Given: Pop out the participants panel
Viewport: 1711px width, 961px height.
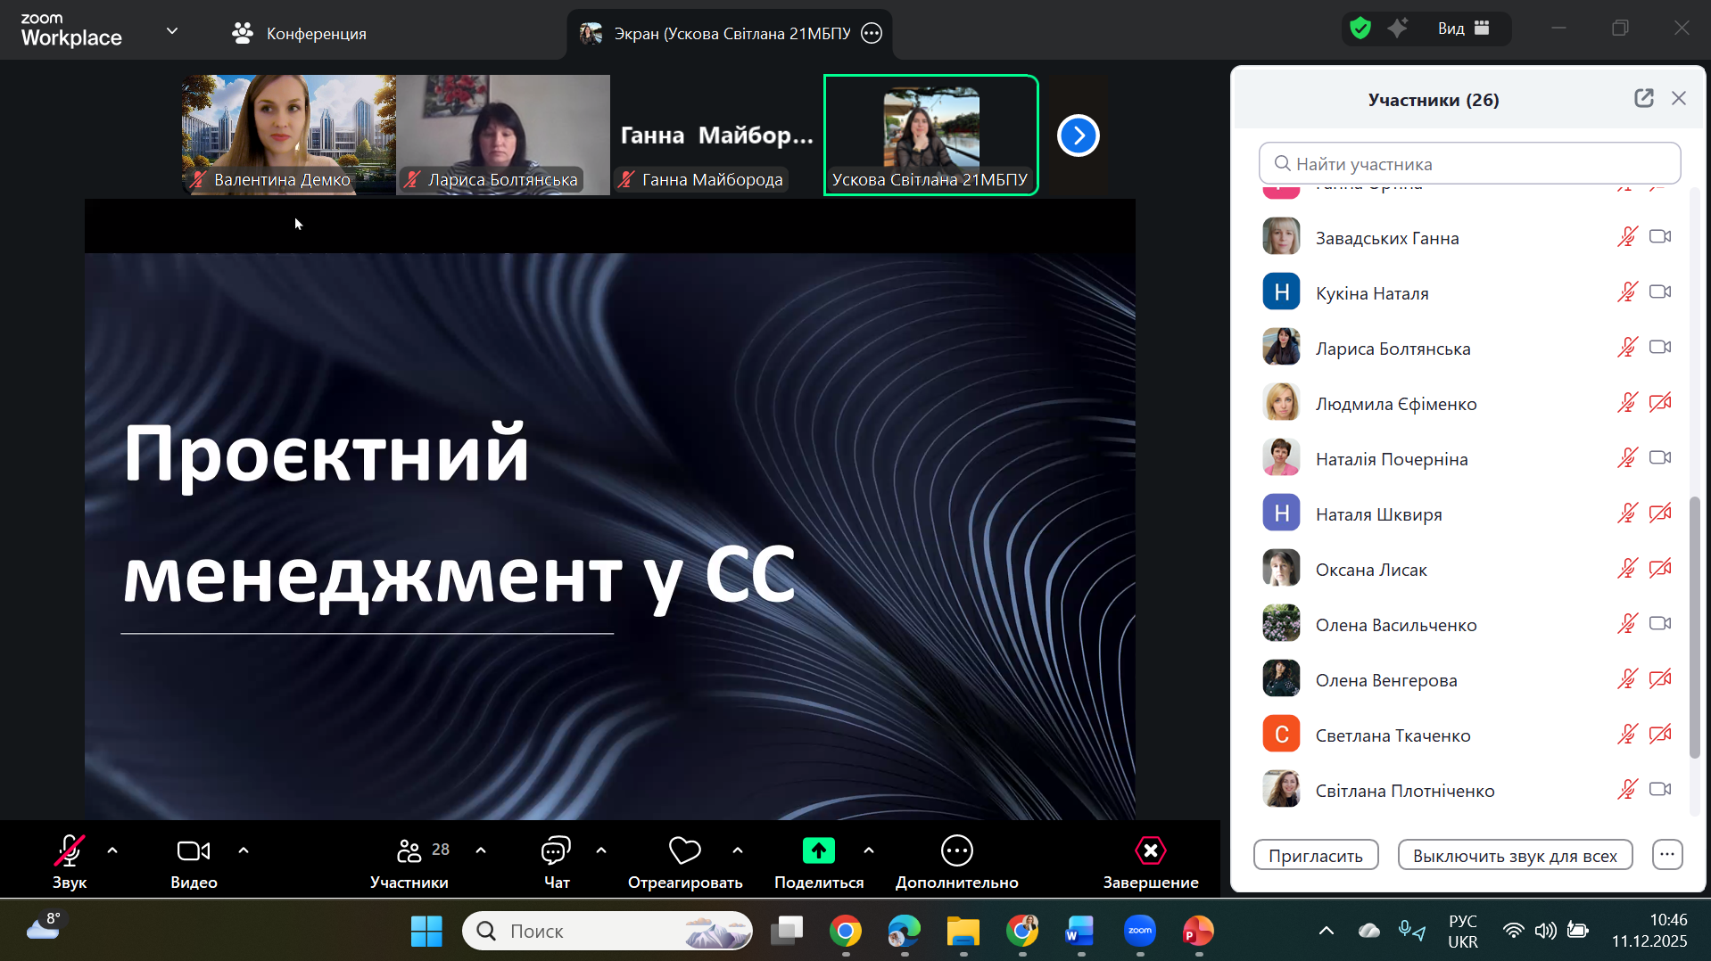Looking at the screenshot, I should pyautogui.click(x=1644, y=98).
